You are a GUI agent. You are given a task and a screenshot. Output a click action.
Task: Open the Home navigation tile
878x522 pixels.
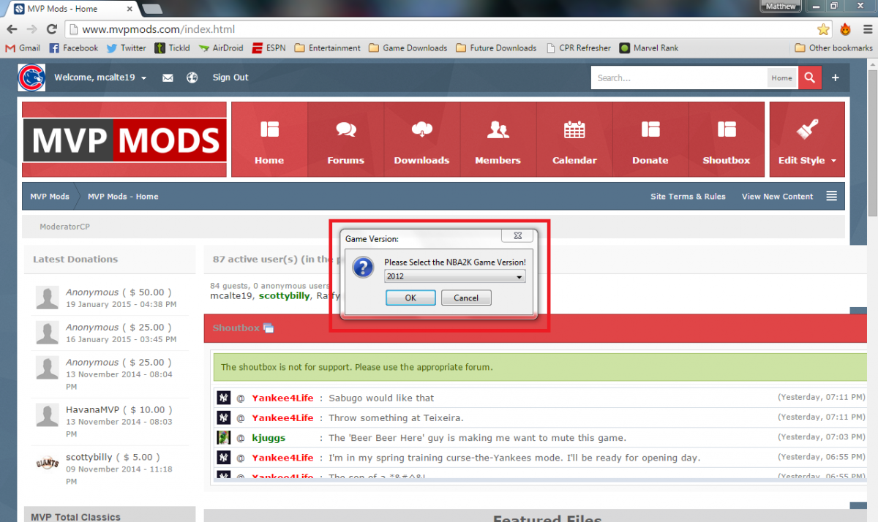point(269,140)
